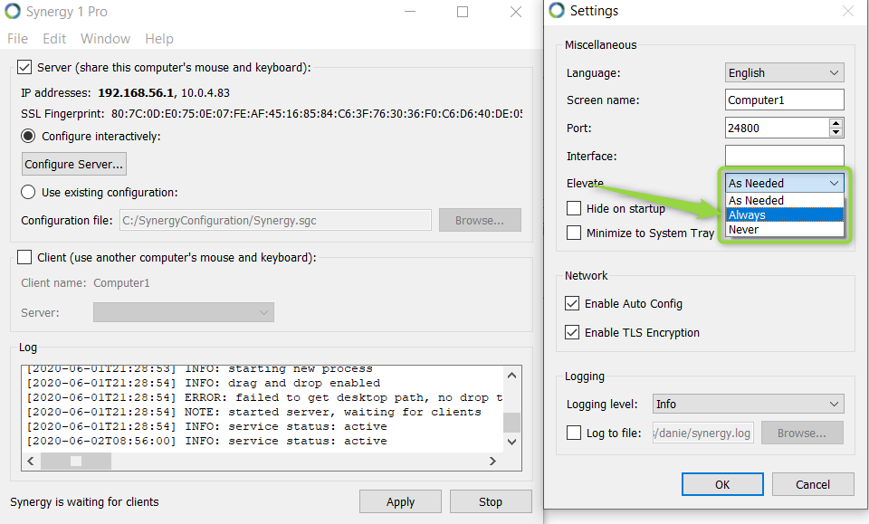Close the Synergy 1 Pro window

[x=515, y=12]
